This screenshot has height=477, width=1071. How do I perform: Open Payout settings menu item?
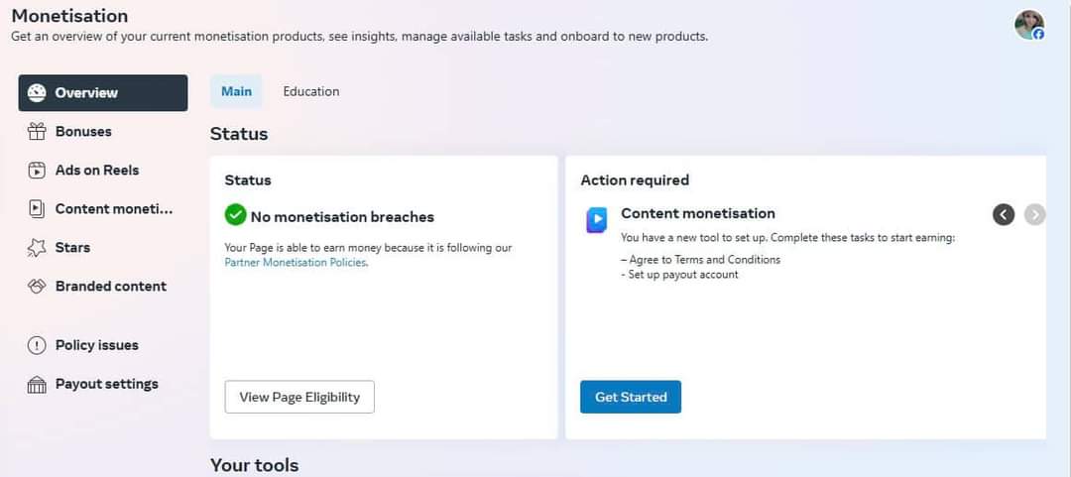[x=106, y=385]
